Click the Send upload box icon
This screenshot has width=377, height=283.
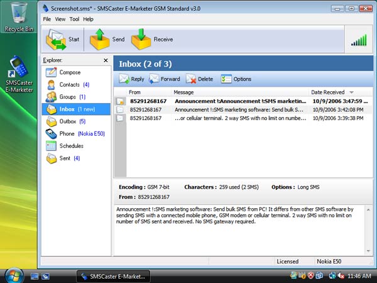click(x=99, y=40)
